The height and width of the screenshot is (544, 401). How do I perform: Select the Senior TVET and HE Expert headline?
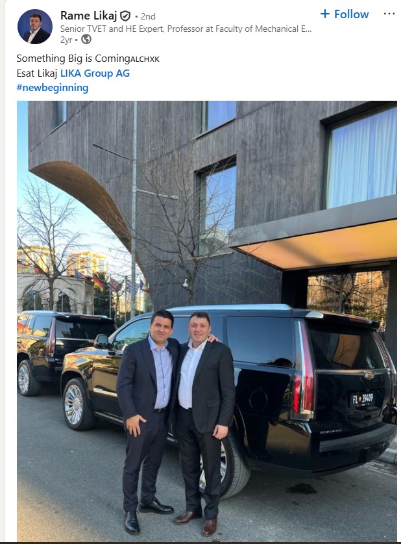click(186, 29)
